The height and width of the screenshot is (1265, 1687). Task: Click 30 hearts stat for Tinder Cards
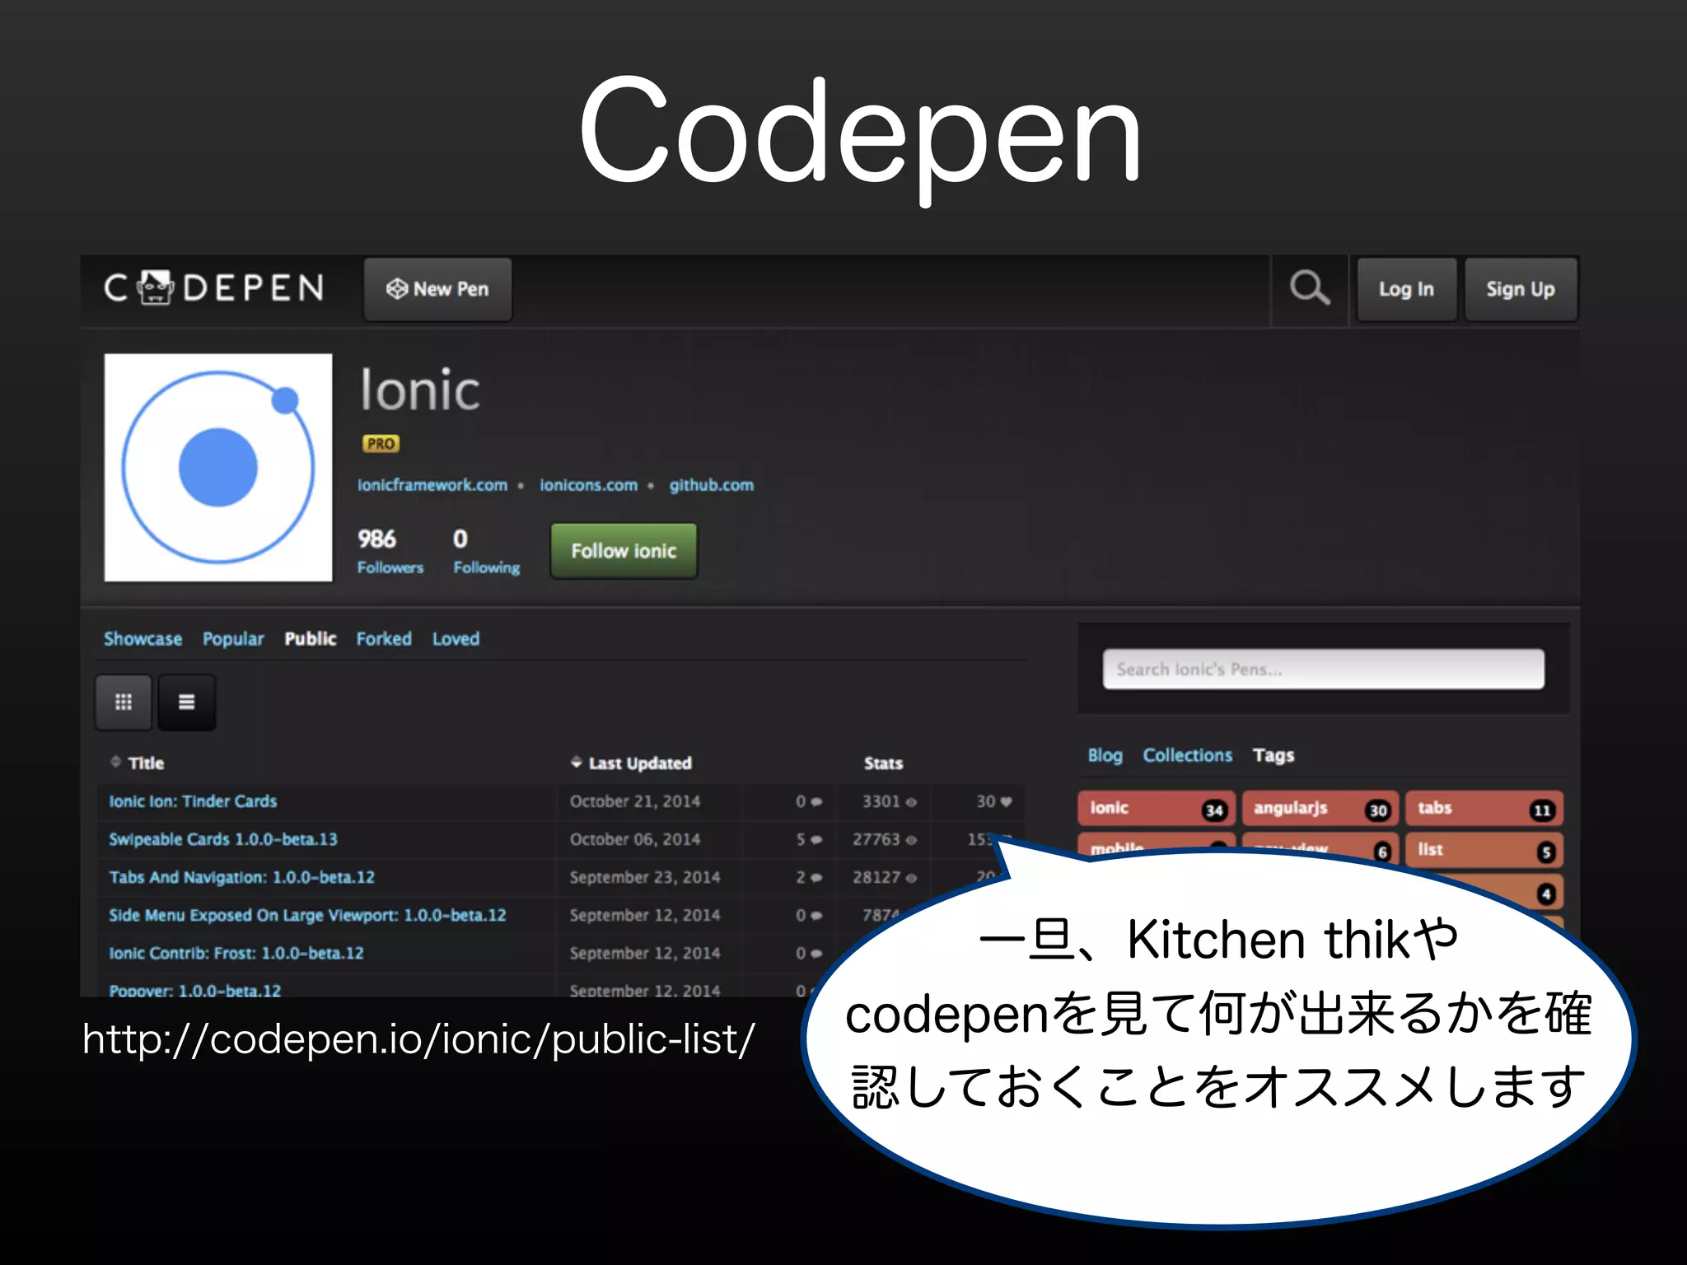click(994, 801)
